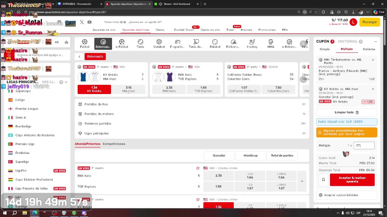Screen dimensions: 387x217
Task: Click the X social media icon
Action: (82, 22)
